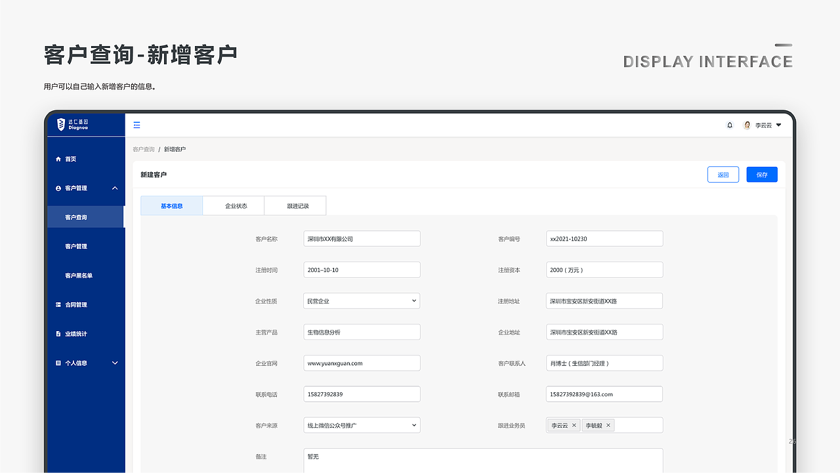
Task: Click the 李云云 user name in header
Action: click(763, 125)
